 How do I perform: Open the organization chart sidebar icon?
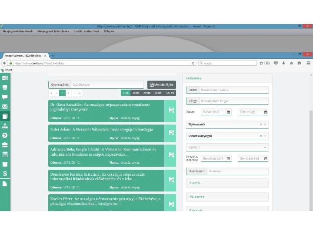pyautogui.click(x=5, y=126)
